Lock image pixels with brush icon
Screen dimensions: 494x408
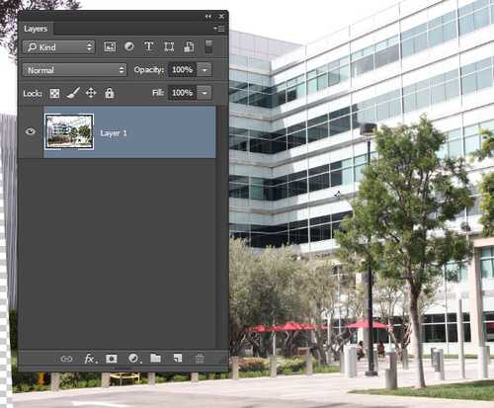tap(73, 93)
